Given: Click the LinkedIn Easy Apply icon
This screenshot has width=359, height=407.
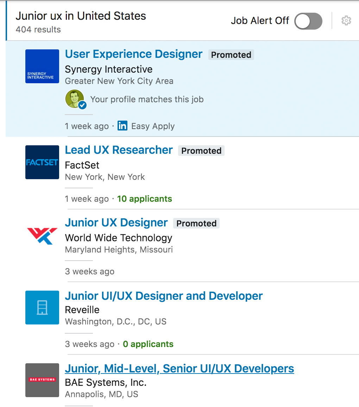Looking at the screenshot, I should (122, 126).
